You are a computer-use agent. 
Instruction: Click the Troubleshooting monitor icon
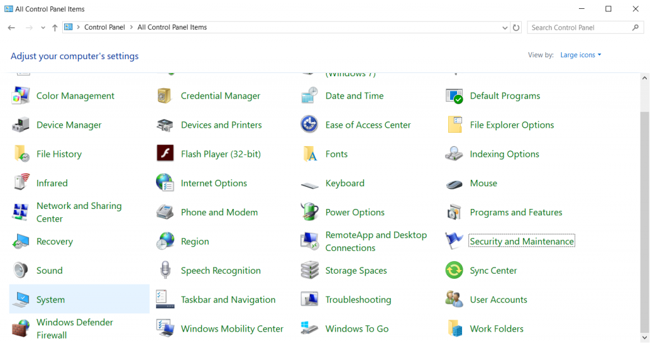(x=309, y=299)
